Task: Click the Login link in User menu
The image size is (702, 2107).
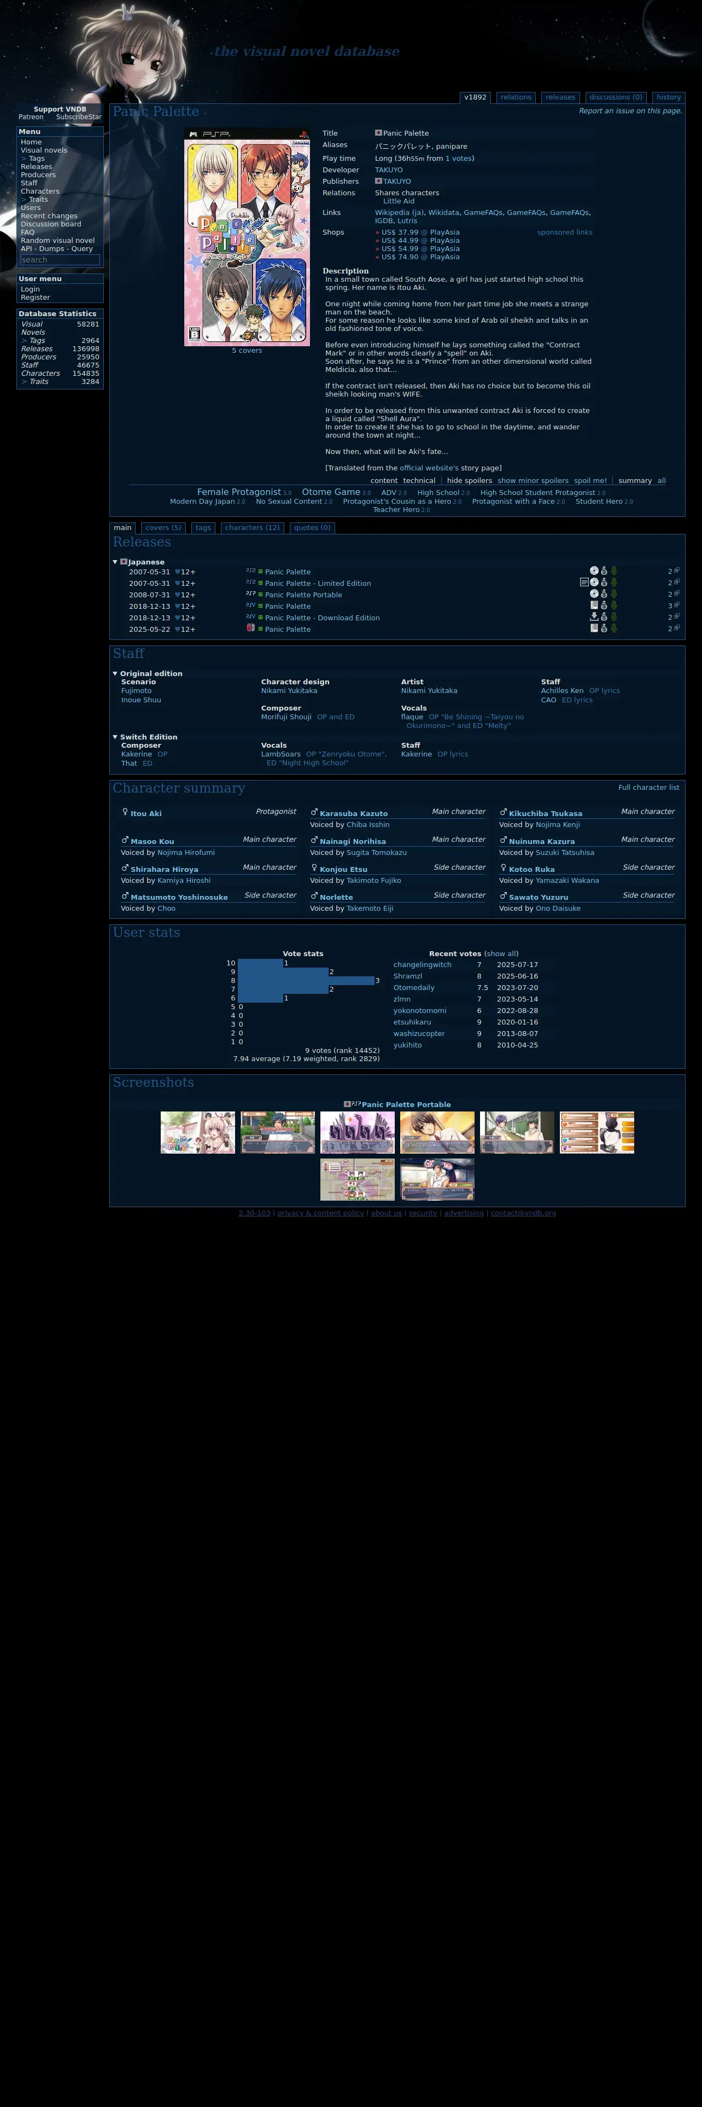Action: pyautogui.click(x=30, y=289)
